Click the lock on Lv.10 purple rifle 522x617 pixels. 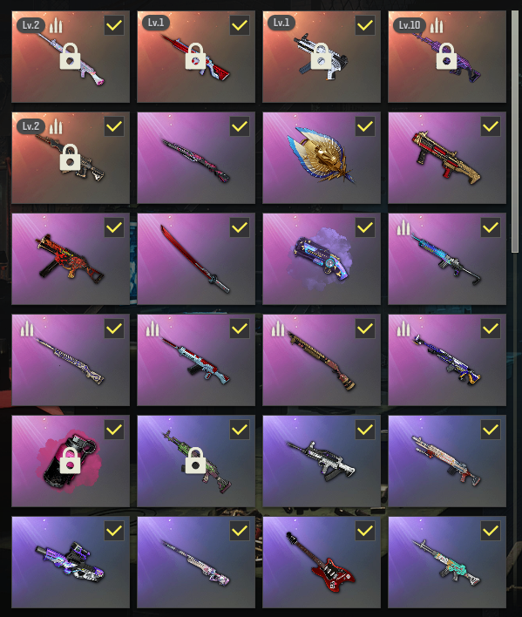[446, 57]
